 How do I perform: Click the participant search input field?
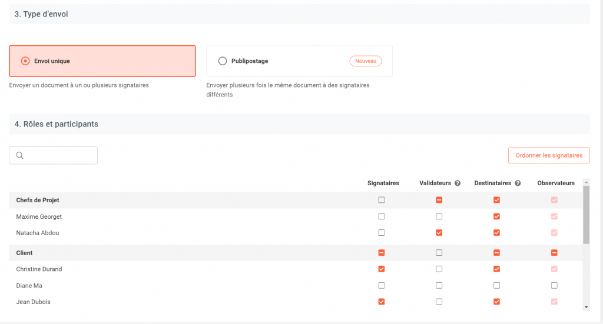click(x=59, y=155)
